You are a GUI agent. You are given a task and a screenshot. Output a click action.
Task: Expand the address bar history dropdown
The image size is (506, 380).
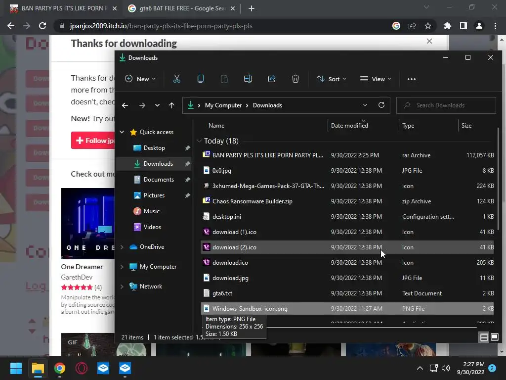point(365,105)
